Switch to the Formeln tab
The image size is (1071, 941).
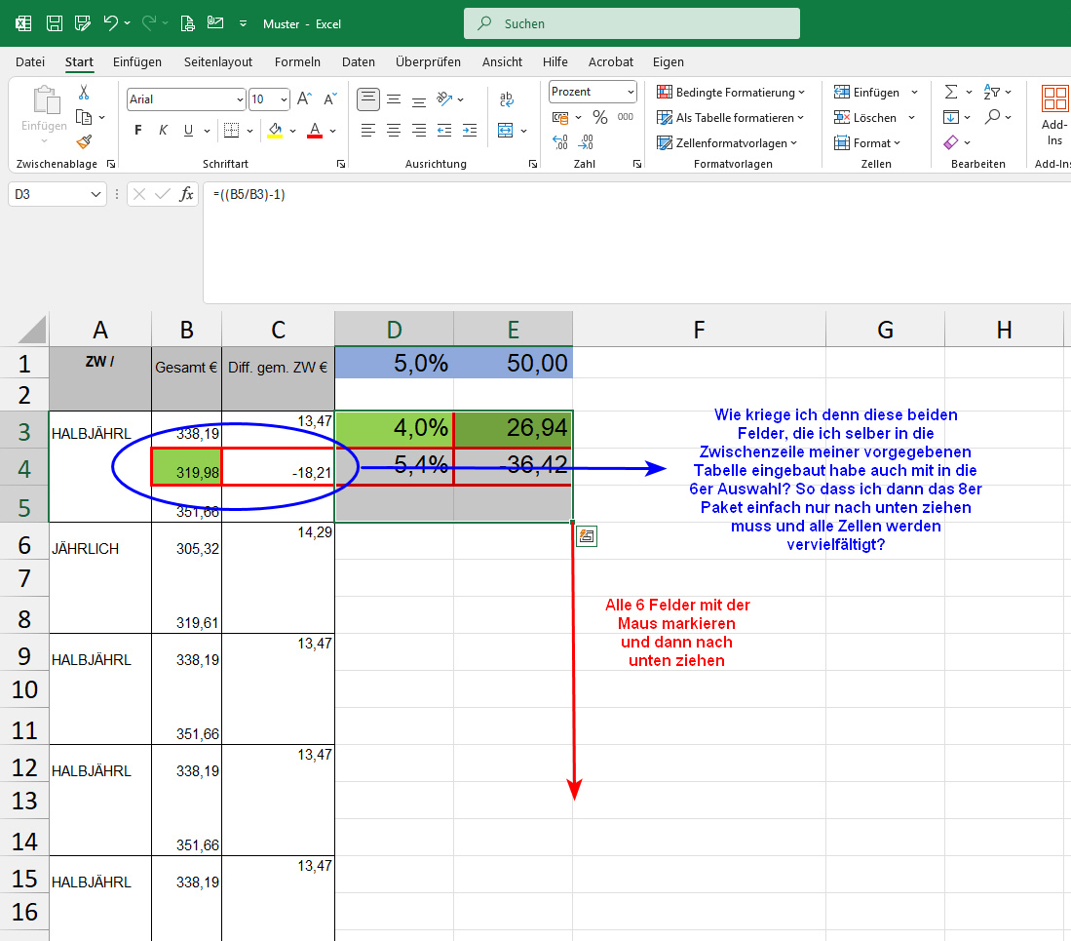pos(297,61)
